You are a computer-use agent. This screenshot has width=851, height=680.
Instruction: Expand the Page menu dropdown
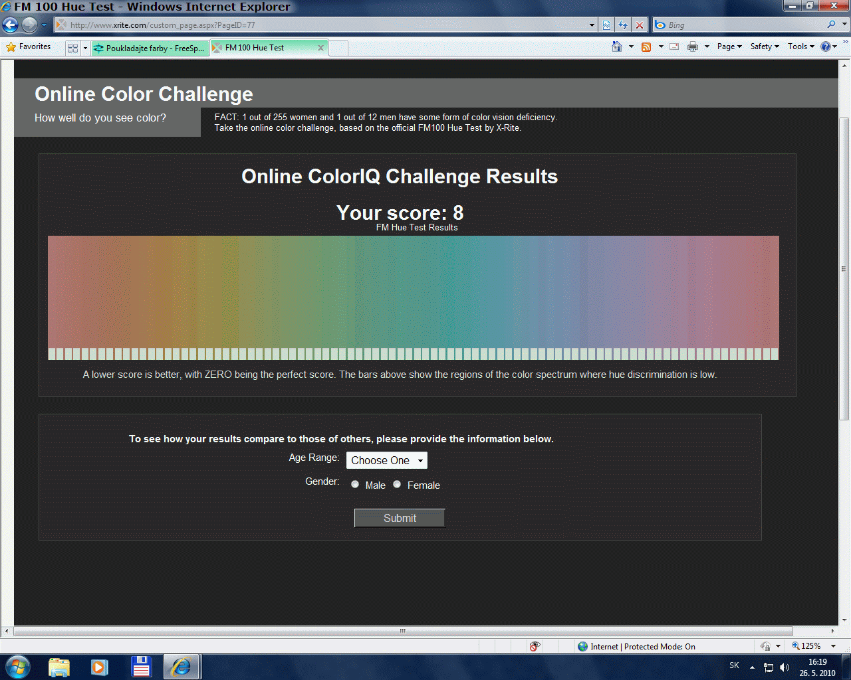[x=729, y=46]
